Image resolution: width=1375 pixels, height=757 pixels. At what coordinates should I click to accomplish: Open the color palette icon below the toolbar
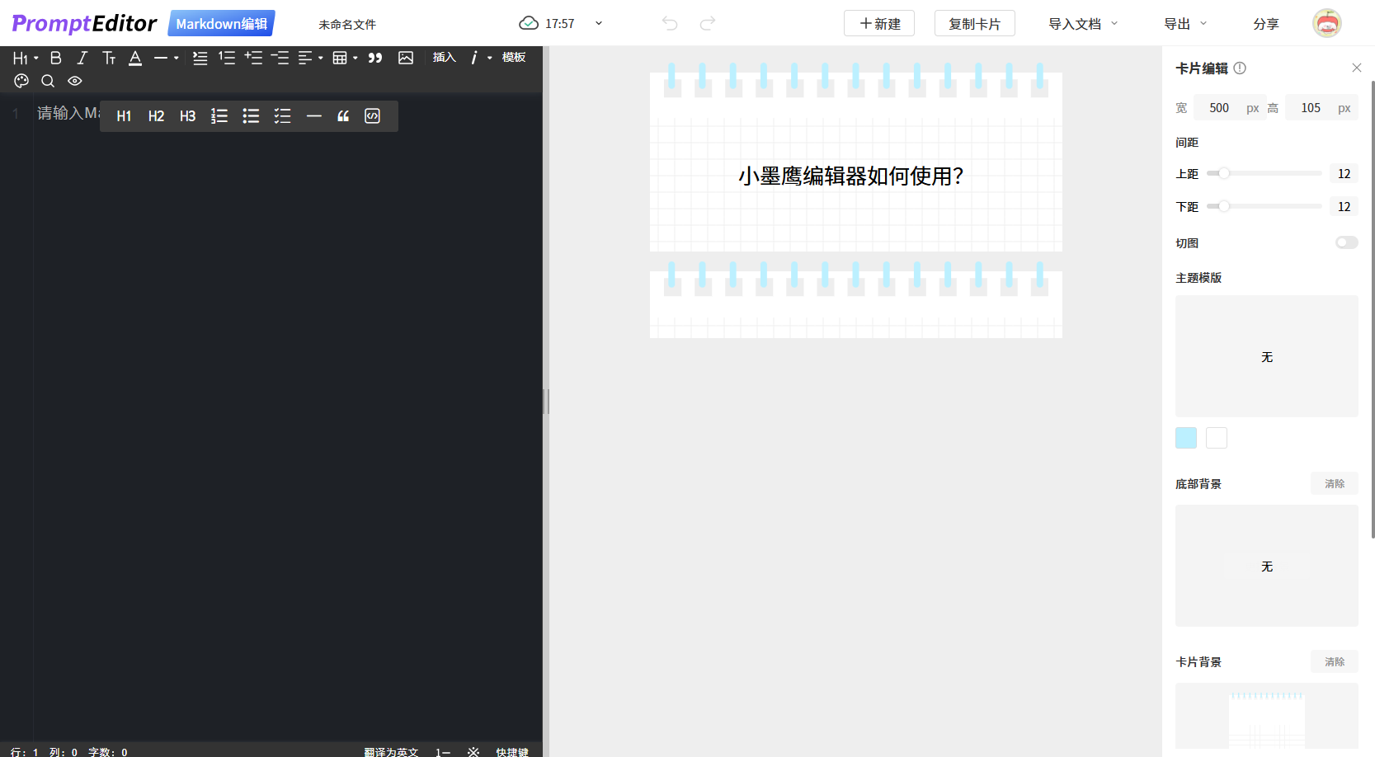point(21,81)
